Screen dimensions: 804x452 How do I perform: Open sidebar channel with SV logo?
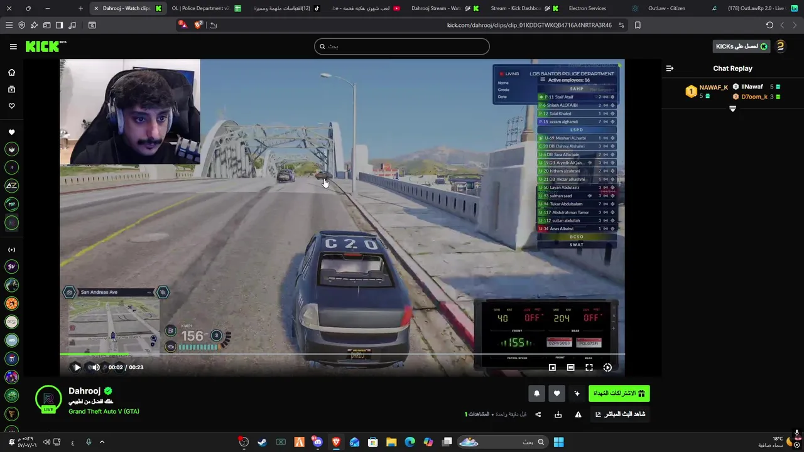tap(11, 267)
